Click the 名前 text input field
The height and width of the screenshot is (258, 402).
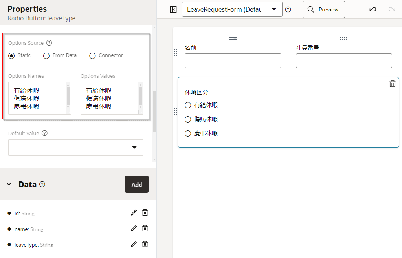coord(233,61)
